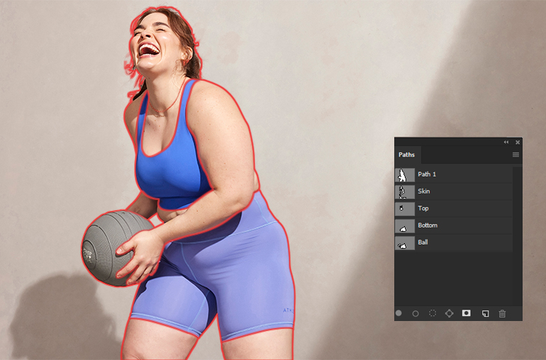This screenshot has height=360, width=546.
Task: Choose the Top path name
Action: pos(423,208)
